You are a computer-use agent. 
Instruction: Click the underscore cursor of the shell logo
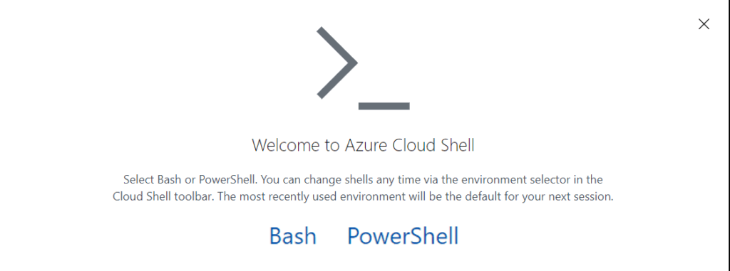[x=384, y=106]
